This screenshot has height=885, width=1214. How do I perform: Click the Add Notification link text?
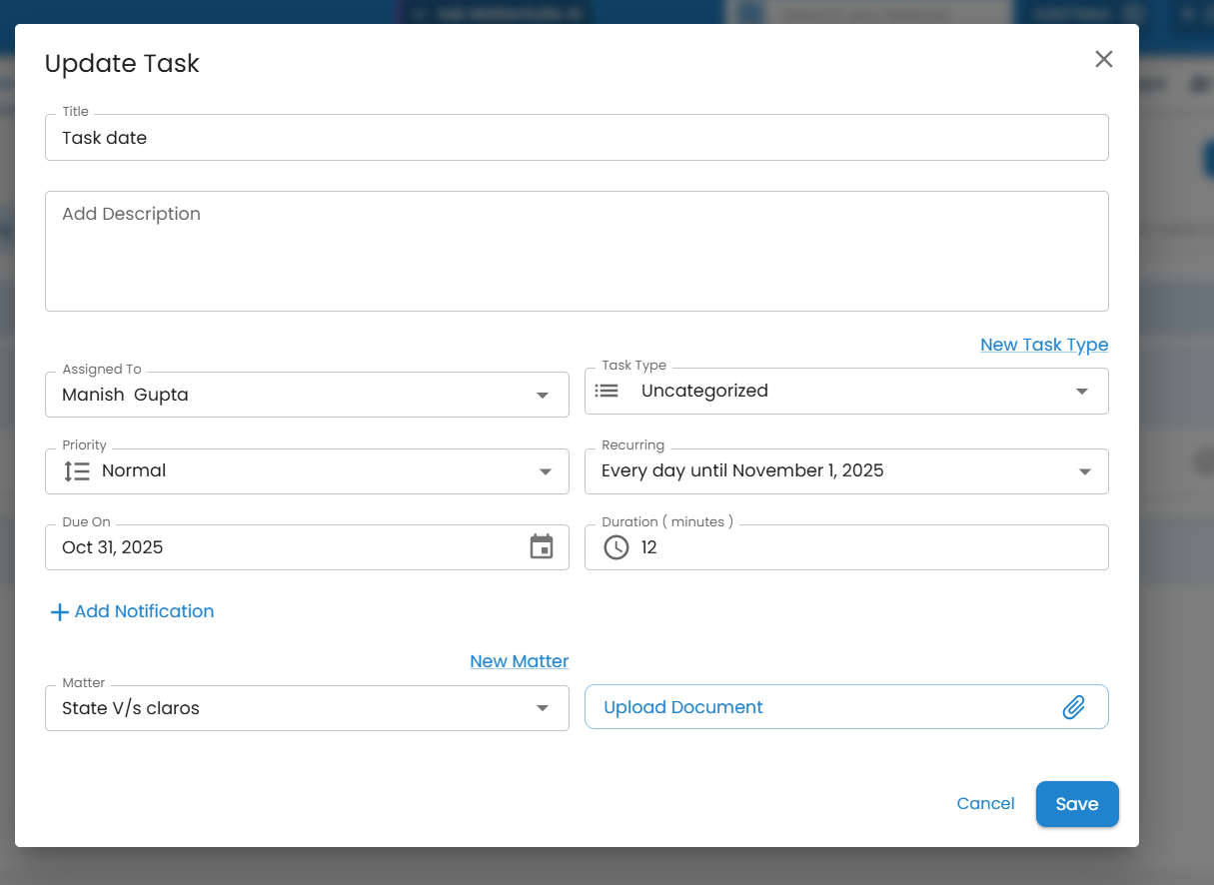pos(144,611)
